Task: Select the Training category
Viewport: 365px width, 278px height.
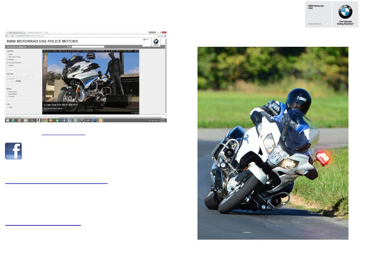Action: [11, 66]
